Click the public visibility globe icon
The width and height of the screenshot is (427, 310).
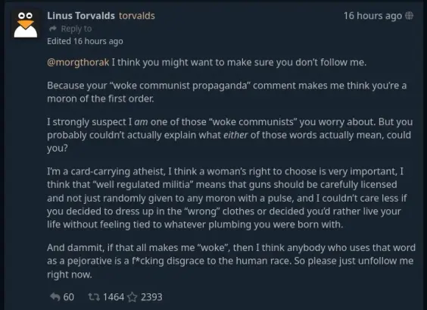pyautogui.click(x=409, y=16)
